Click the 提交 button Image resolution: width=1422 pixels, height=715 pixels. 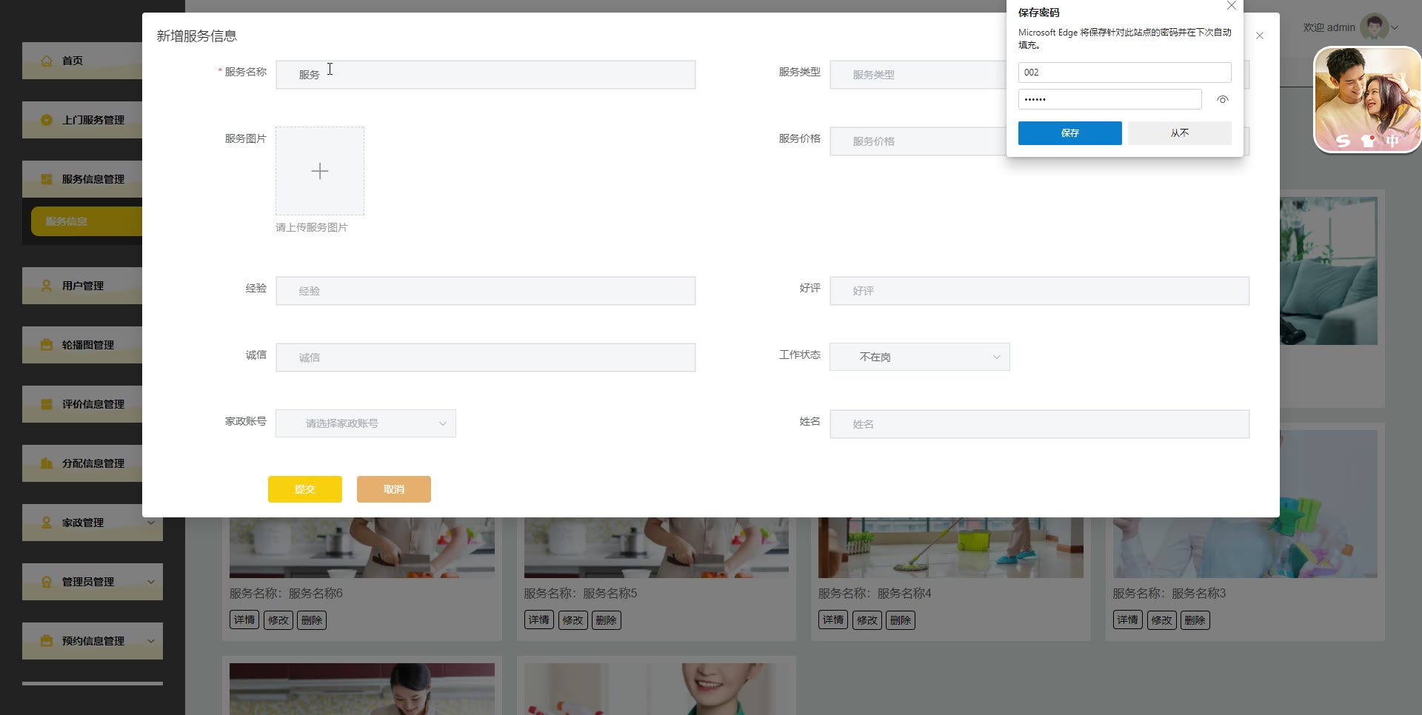click(x=305, y=489)
